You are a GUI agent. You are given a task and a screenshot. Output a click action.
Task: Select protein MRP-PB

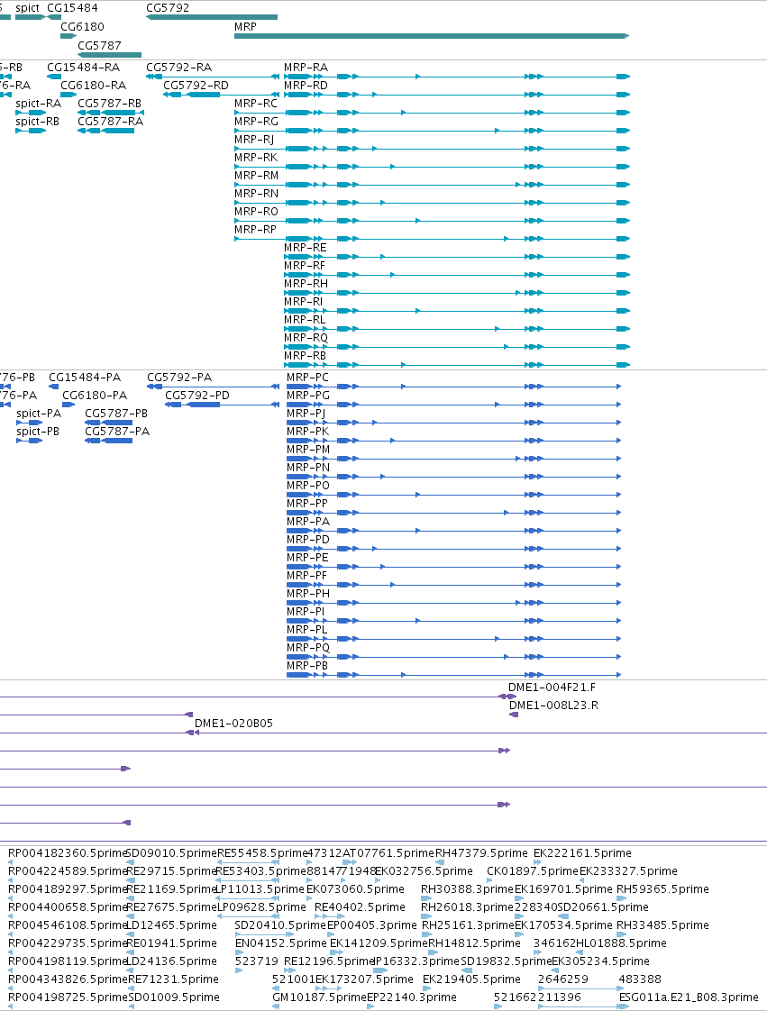click(307, 667)
